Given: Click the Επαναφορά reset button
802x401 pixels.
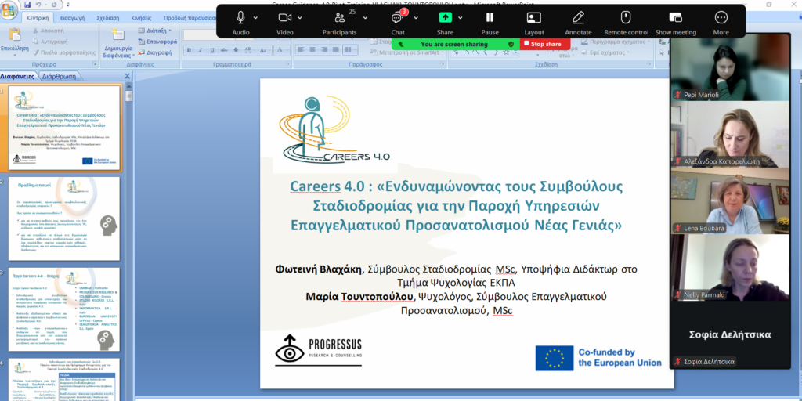Looking at the screenshot, I should 158,42.
